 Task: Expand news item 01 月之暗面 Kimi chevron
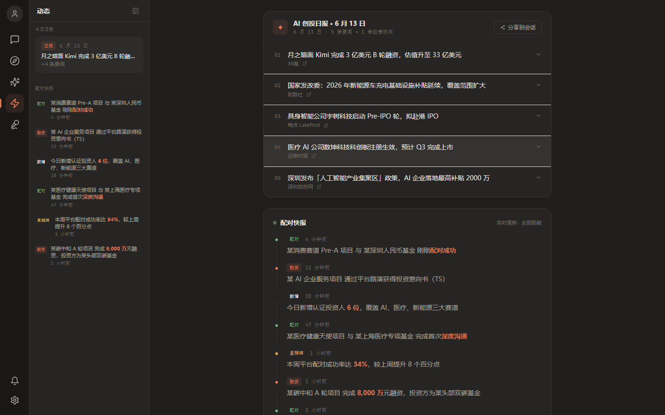[x=538, y=54]
